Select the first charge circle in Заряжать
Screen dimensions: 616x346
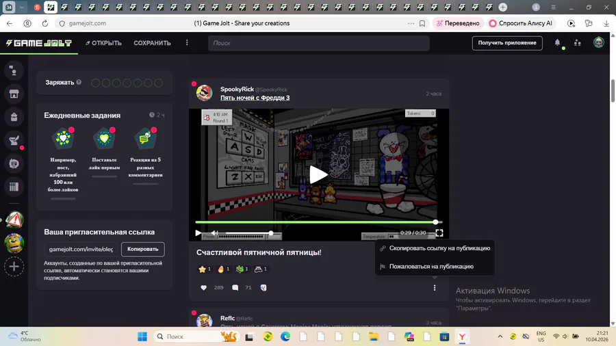point(95,83)
